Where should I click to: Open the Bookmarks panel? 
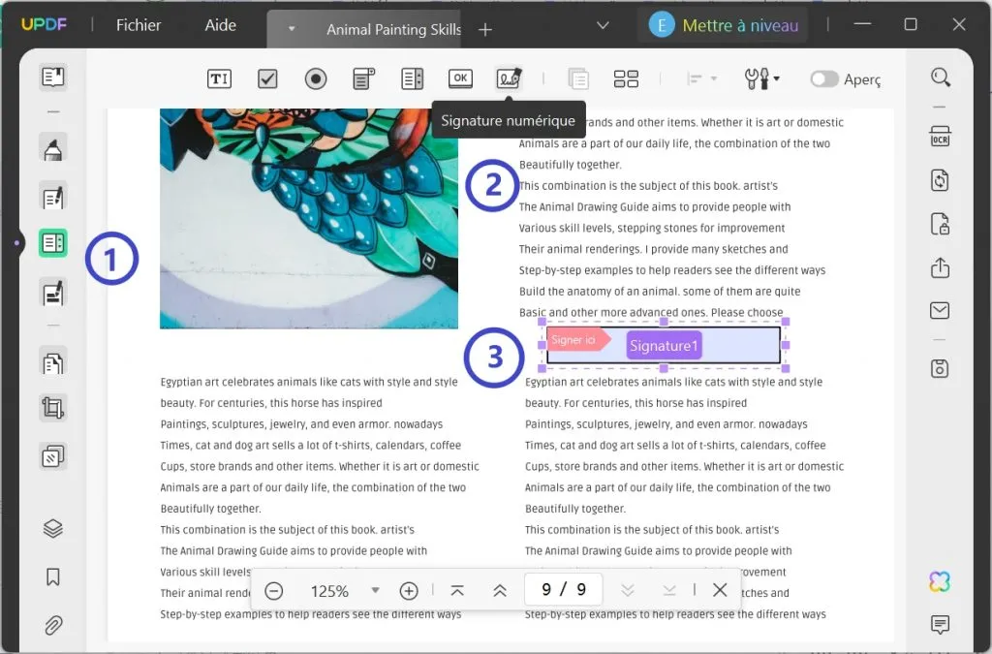pyautogui.click(x=53, y=576)
